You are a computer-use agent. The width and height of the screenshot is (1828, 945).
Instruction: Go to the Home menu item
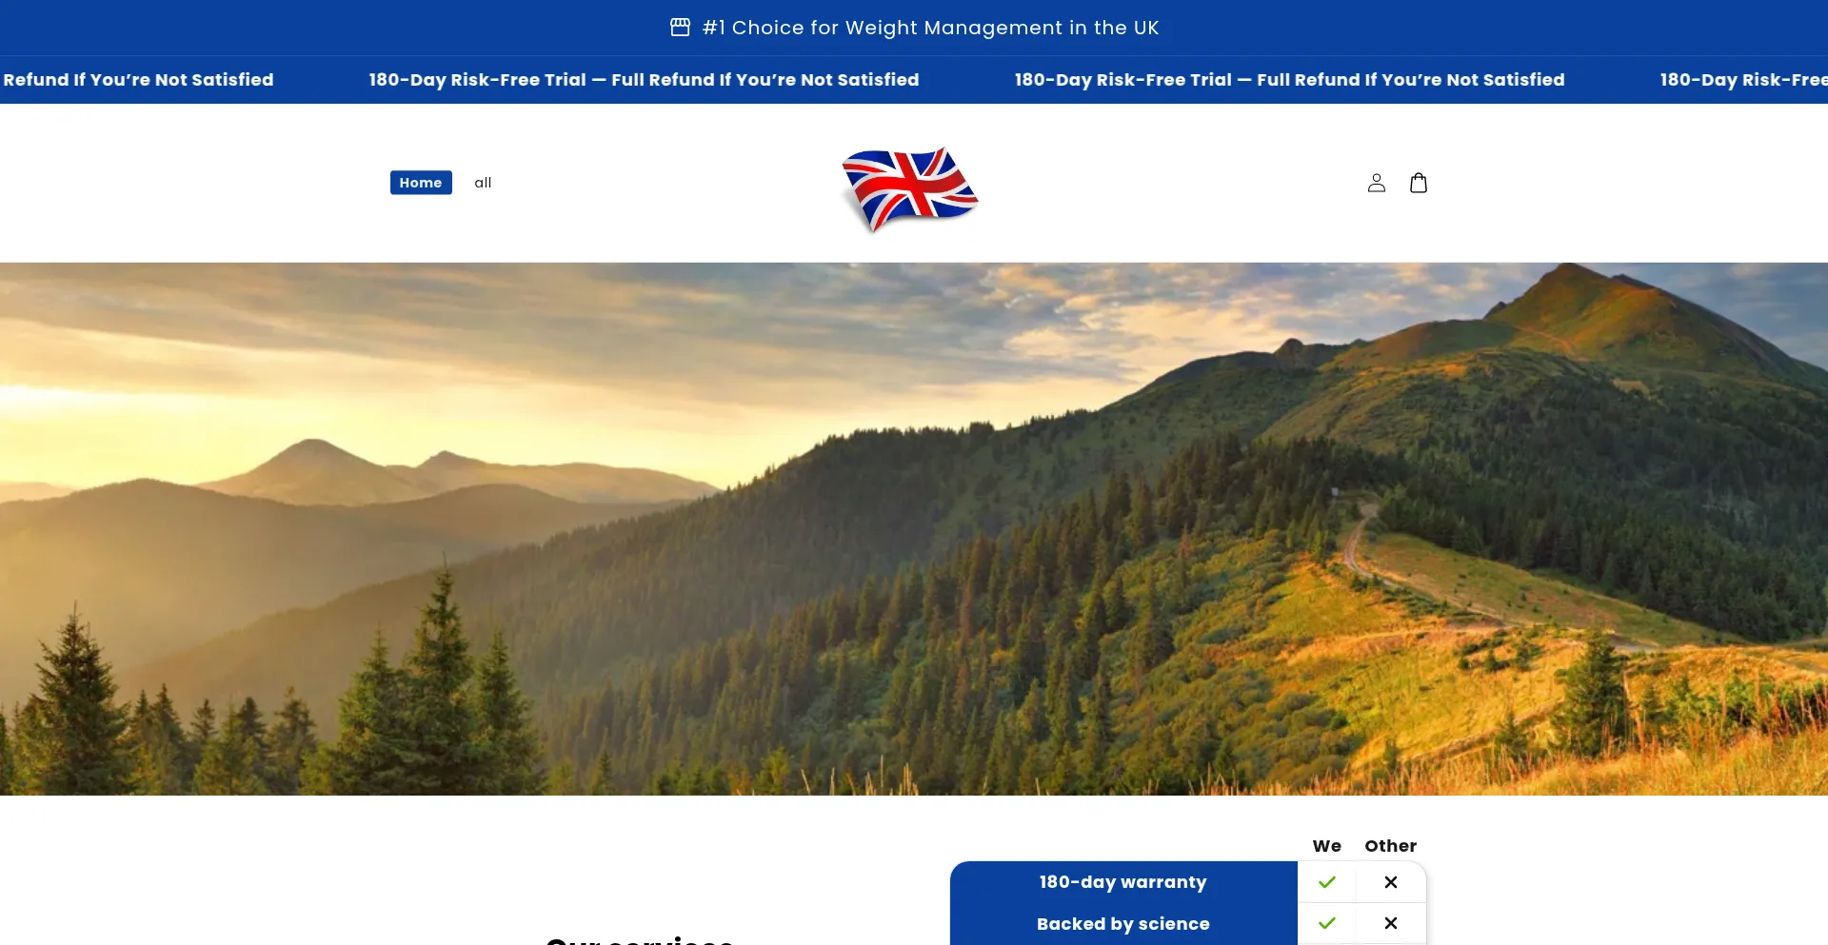421,183
